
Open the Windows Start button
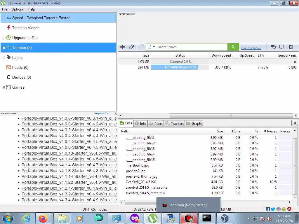[x=8, y=218]
